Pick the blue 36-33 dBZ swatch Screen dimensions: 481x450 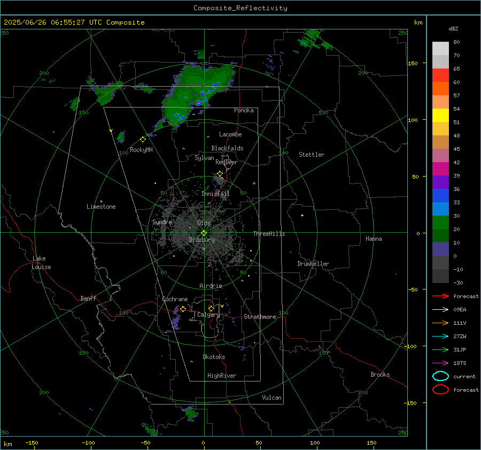tap(440, 196)
